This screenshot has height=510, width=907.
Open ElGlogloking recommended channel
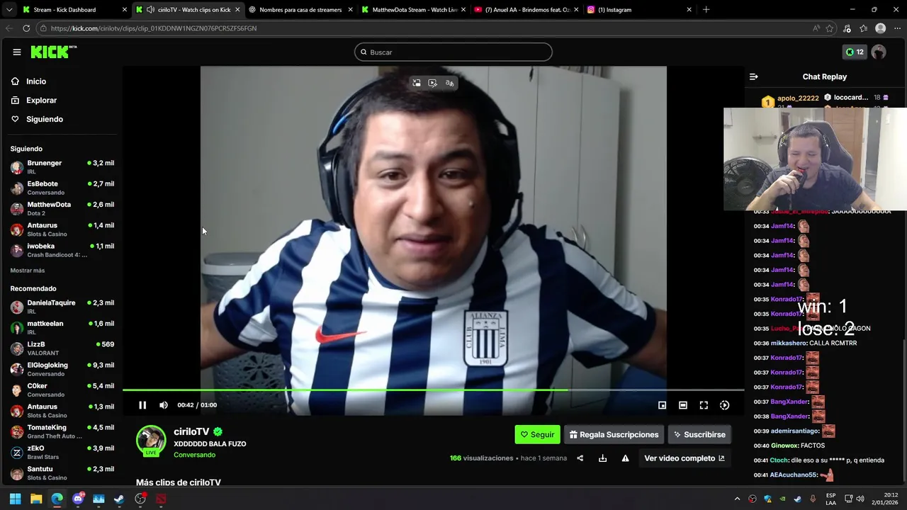(62, 369)
